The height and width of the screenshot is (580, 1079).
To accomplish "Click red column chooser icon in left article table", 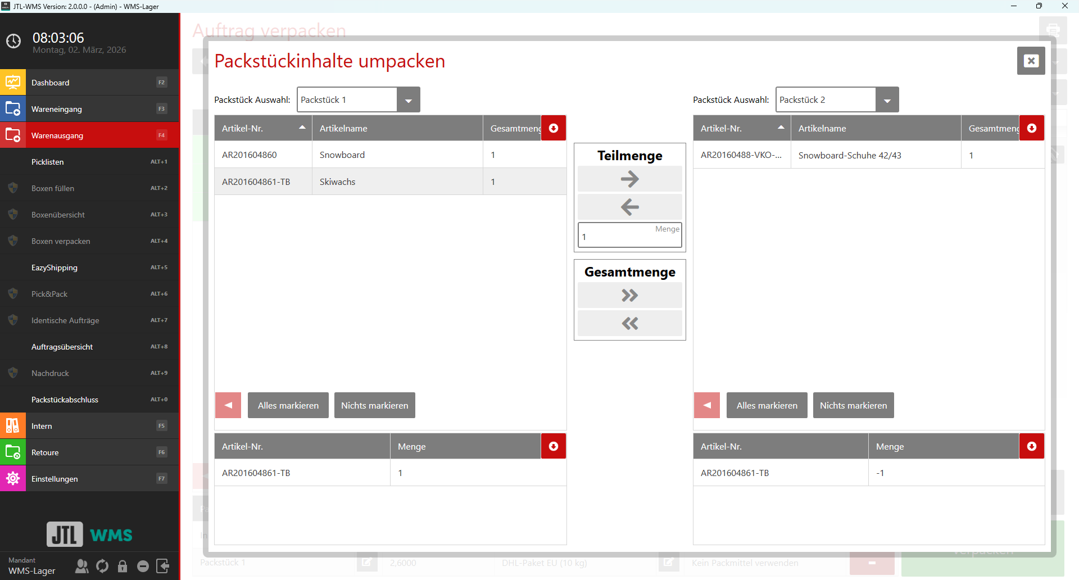I will pos(553,128).
